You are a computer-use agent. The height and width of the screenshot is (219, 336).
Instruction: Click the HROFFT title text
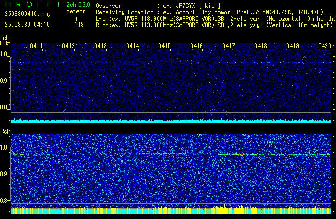33,5
